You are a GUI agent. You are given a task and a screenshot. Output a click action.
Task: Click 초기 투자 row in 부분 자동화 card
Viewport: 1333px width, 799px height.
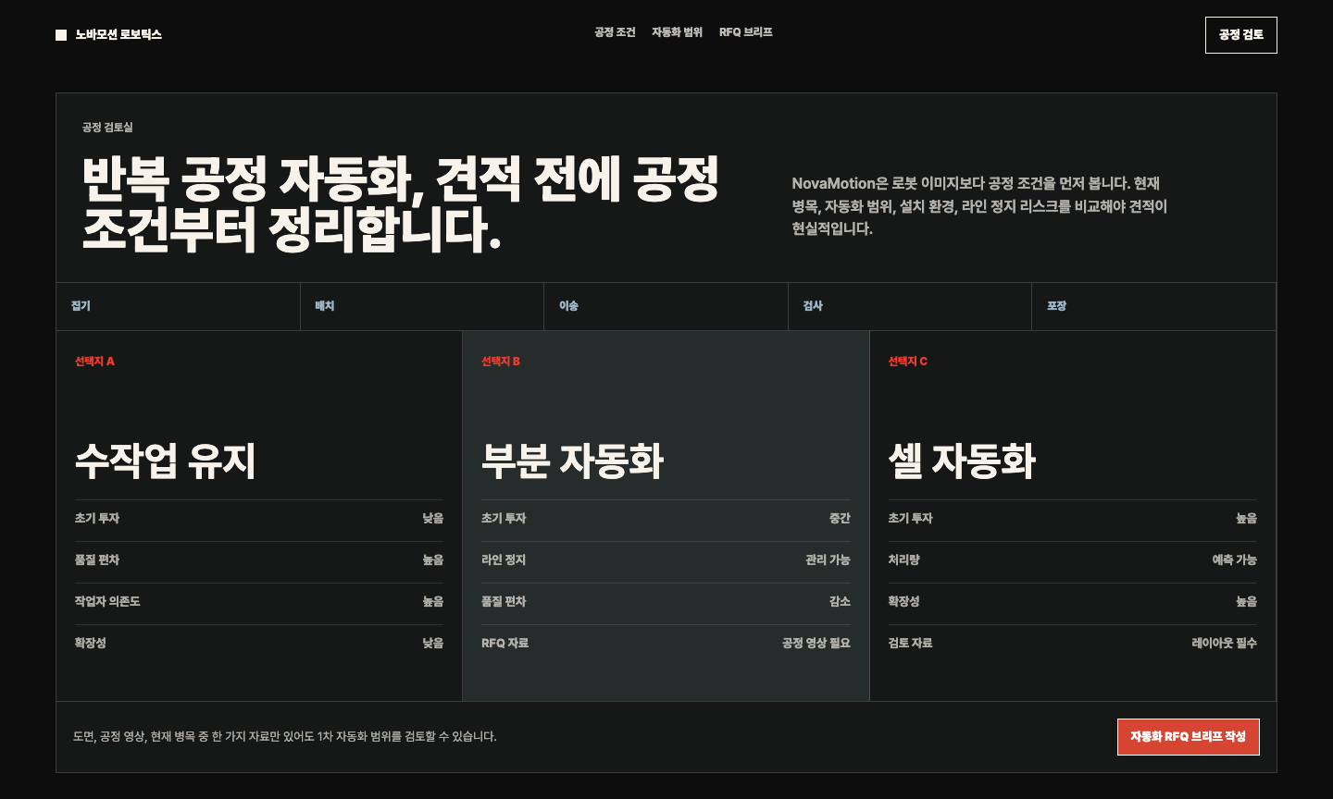(666, 519)
